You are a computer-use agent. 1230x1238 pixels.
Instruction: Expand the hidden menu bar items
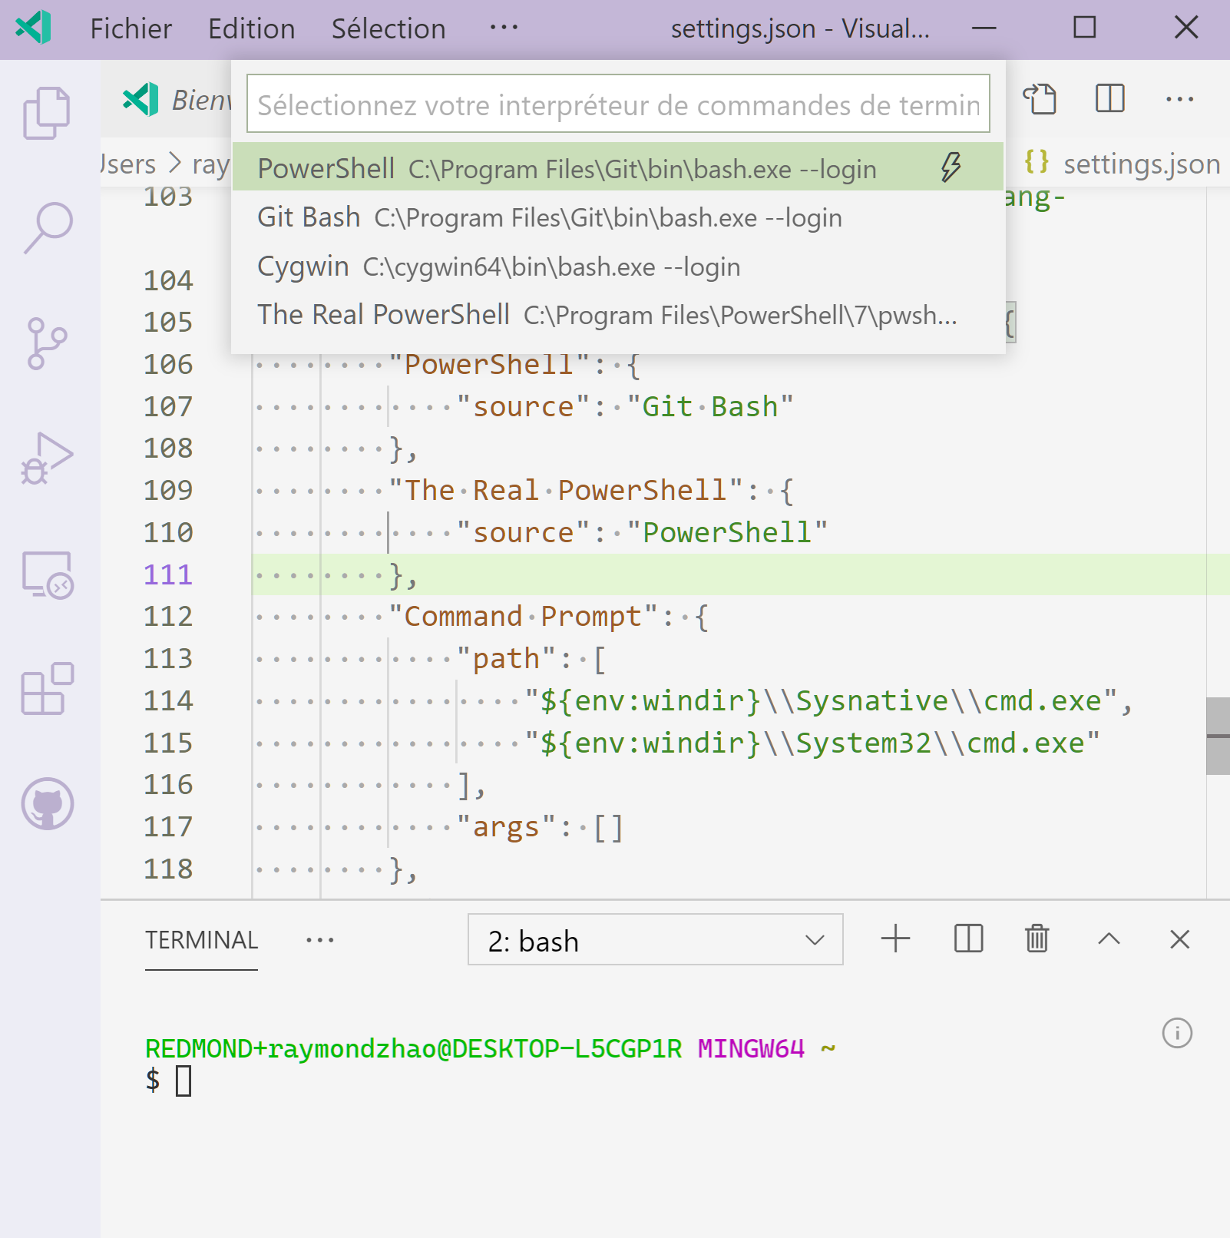tap(504, 28)
